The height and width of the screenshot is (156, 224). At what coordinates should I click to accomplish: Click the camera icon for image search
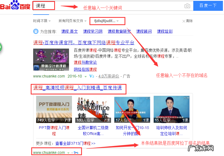(x=187, y=5)
